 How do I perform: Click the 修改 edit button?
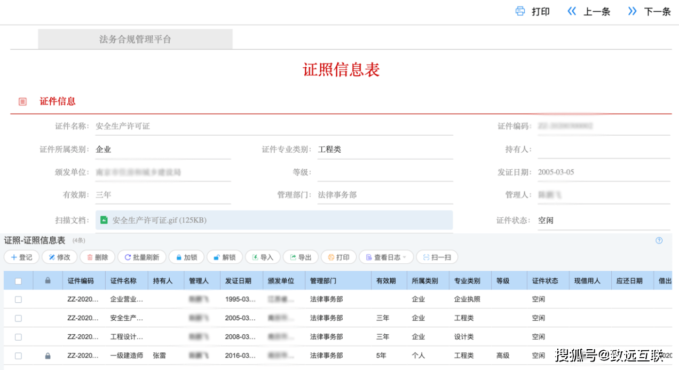pyautogui.click(x=59, y=257)
